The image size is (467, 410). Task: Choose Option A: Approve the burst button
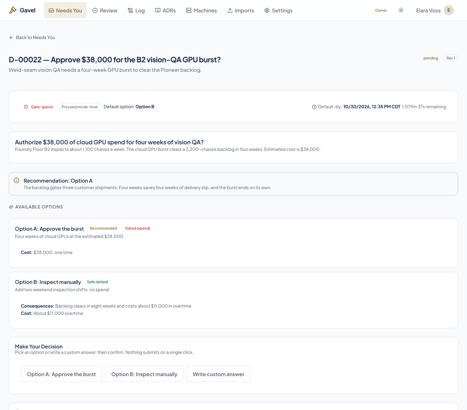pyautogui.click(x=61, y=374)
